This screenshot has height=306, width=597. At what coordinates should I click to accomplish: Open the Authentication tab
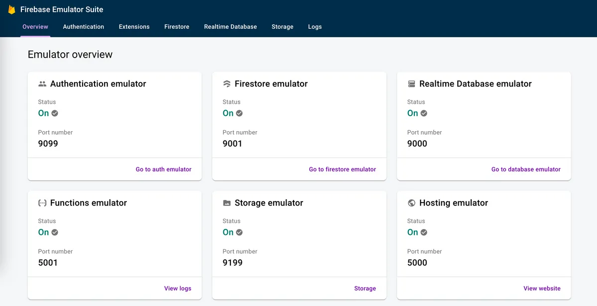tap(84, 27)
